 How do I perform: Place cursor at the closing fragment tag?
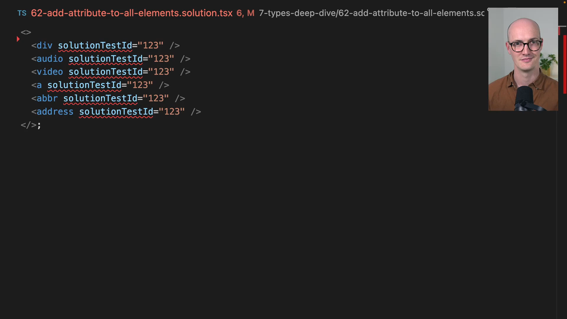[29, 125]
